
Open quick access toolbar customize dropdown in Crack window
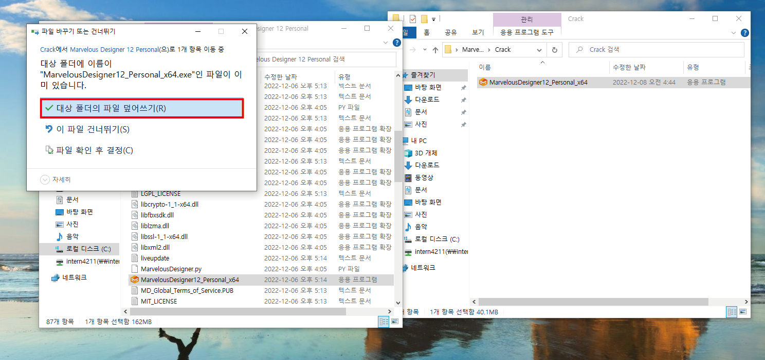coord(434,19)
